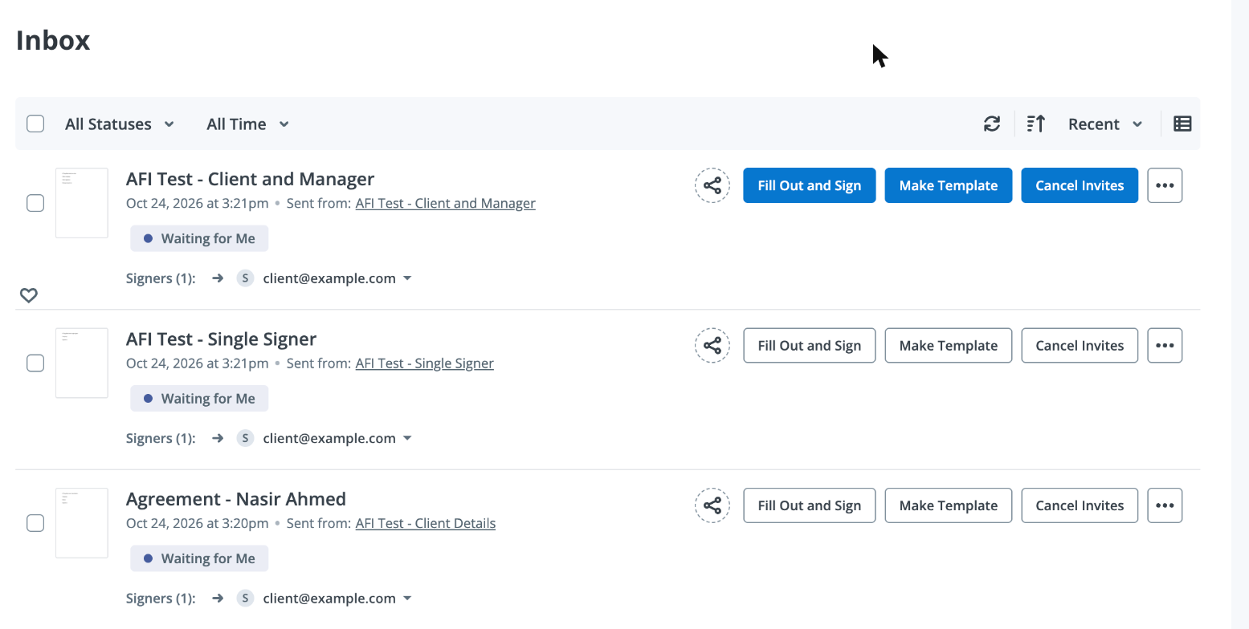Open the Agreement - Nasir Ahmed title
1249x629 pixels.
236,499
